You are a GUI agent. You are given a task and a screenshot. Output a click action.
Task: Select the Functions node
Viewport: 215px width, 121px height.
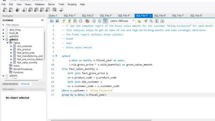point(18,72)
